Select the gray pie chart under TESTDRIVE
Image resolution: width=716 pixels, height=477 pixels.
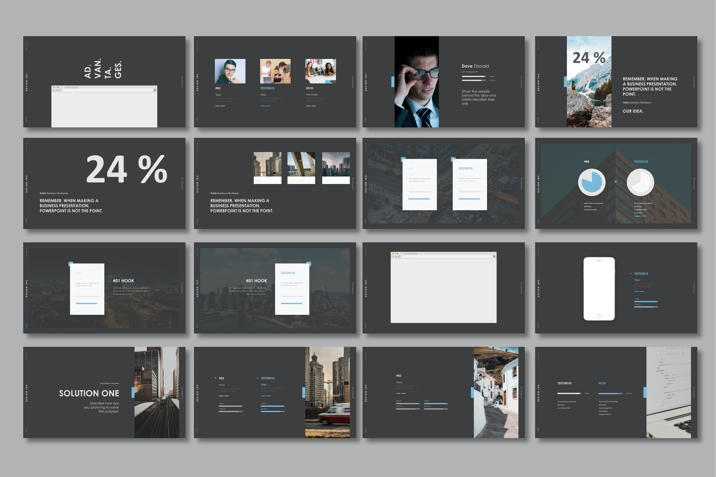tap(640, 182)
